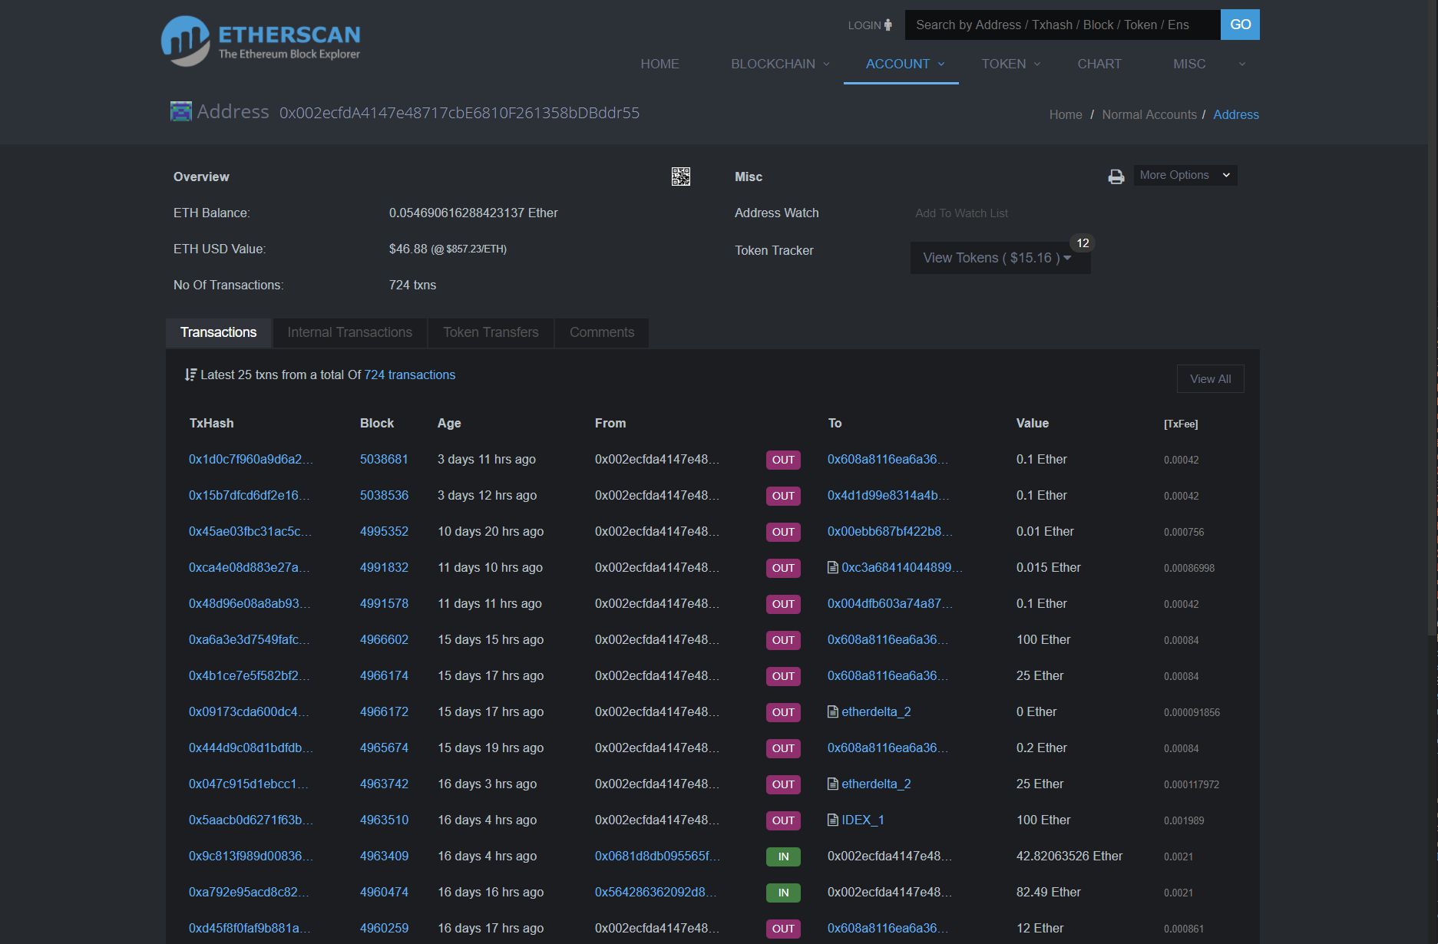
Task: Click the address avatar image
Action: [x=180, y=111]
